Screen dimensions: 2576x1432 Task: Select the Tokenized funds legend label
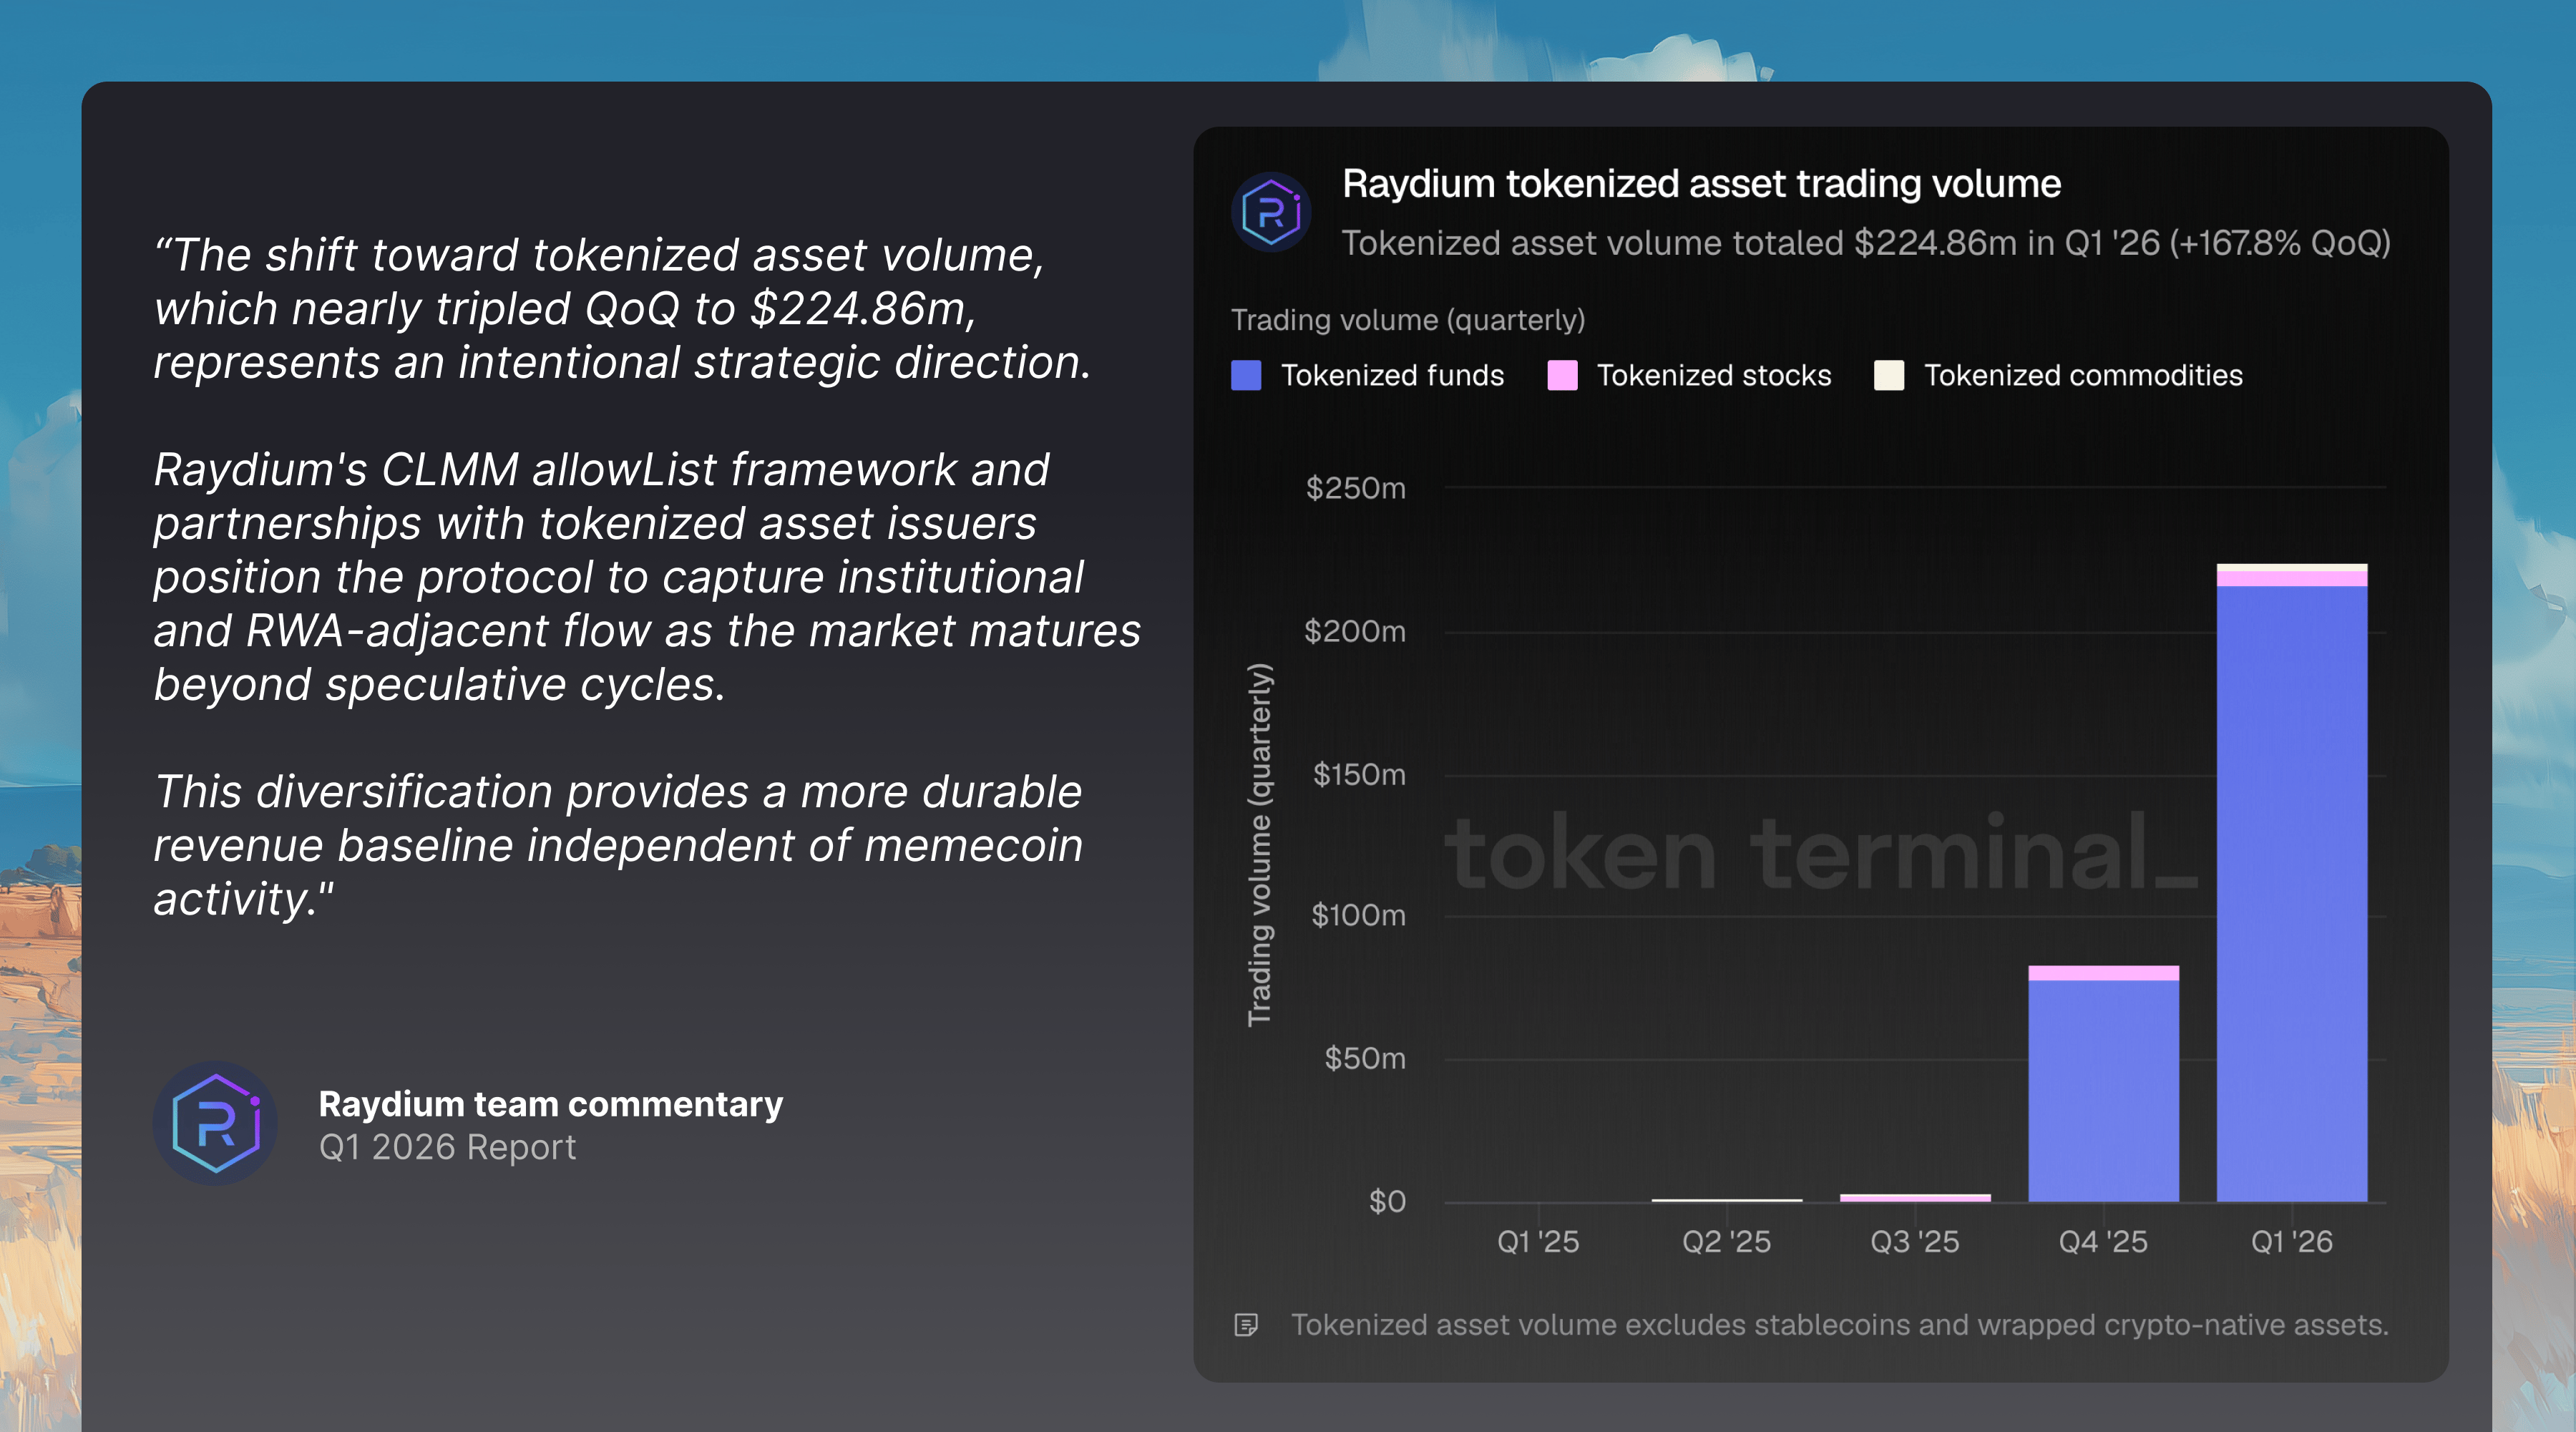point(1392,375)
